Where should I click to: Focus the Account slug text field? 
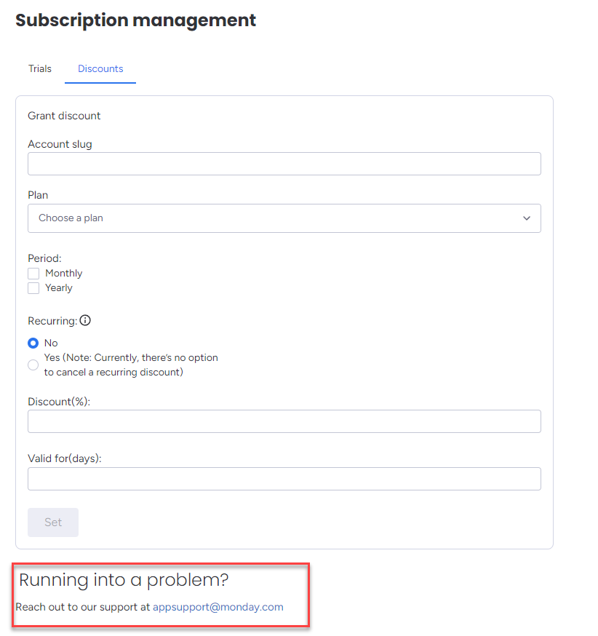click(x=284, y=164)
